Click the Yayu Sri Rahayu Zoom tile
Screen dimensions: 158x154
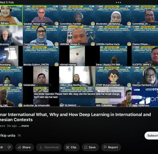click(145, 97)
